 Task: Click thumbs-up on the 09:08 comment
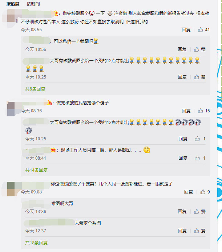tap(203, 192)
